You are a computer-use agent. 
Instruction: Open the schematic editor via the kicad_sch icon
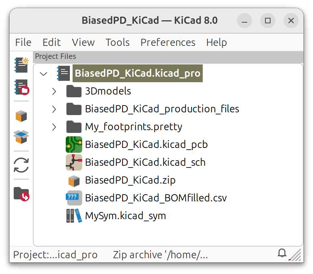[x=74, y=162]
